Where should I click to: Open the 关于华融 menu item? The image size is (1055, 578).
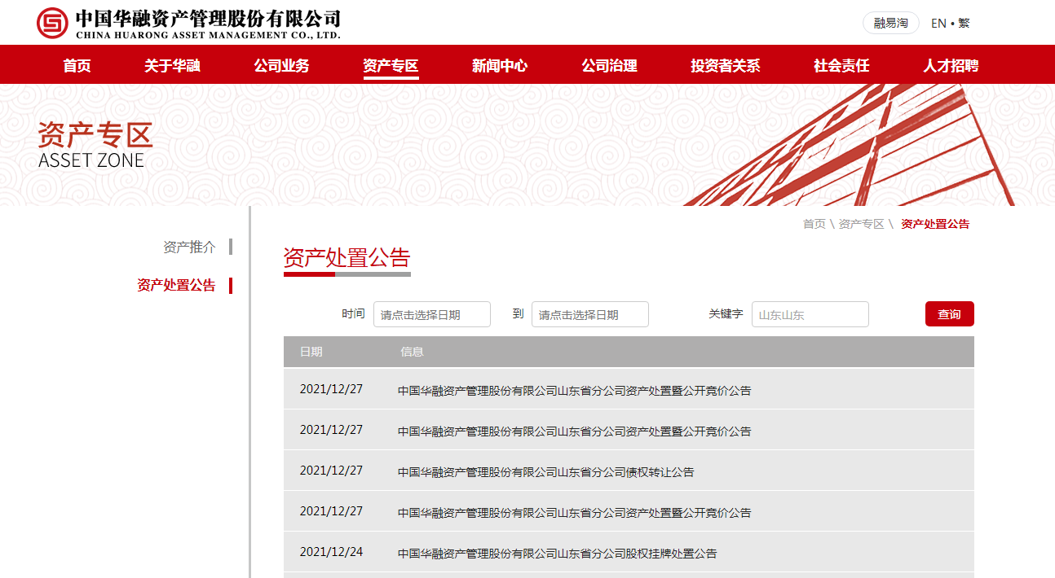[x=172, y=66]
